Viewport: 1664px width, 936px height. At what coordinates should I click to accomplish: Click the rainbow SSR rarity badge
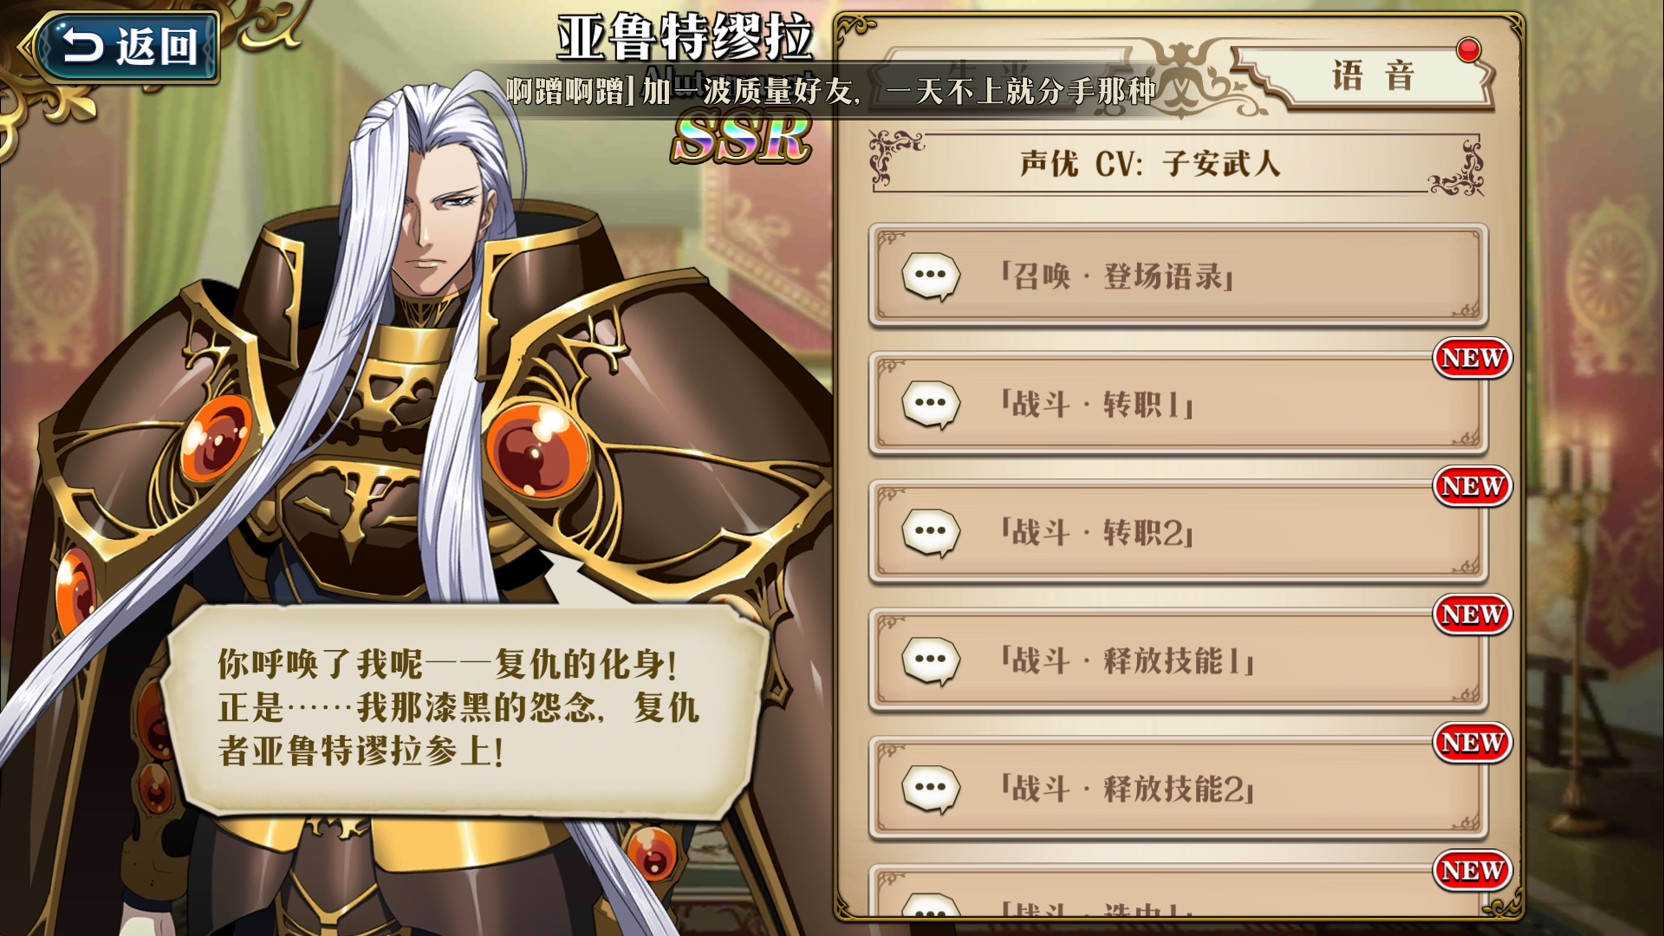tap(741, 139)
